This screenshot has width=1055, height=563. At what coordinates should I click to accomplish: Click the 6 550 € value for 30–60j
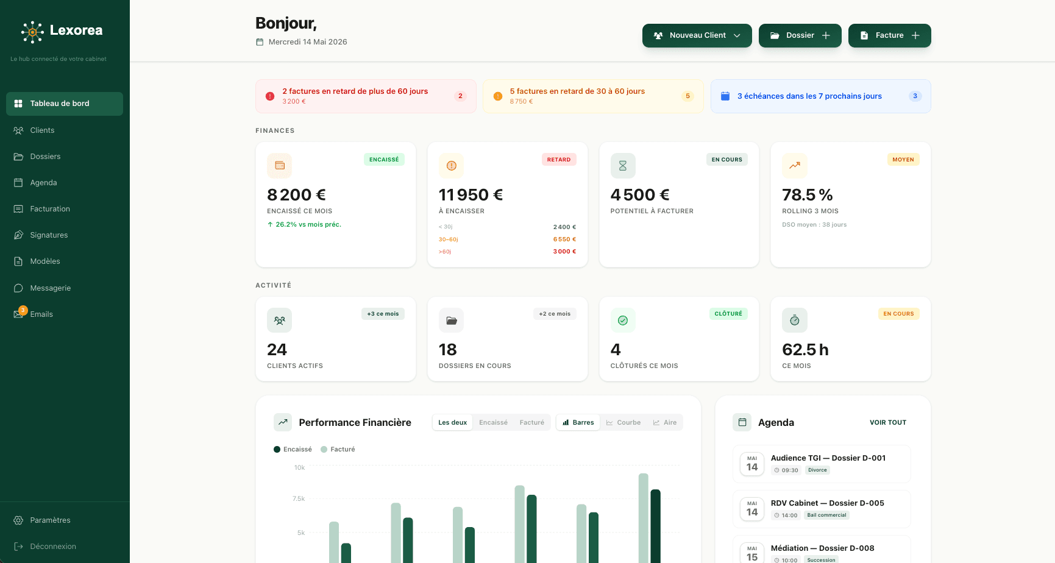[x=564, y=239]
